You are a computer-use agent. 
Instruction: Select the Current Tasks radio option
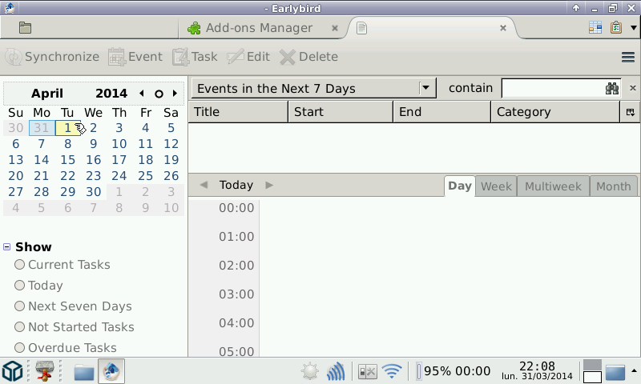pos(20,265)
